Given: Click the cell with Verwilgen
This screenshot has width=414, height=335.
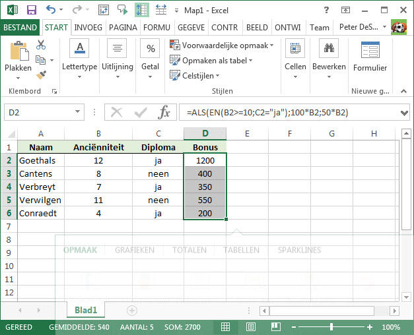Looking at the screenshot, I should [41, 200].
